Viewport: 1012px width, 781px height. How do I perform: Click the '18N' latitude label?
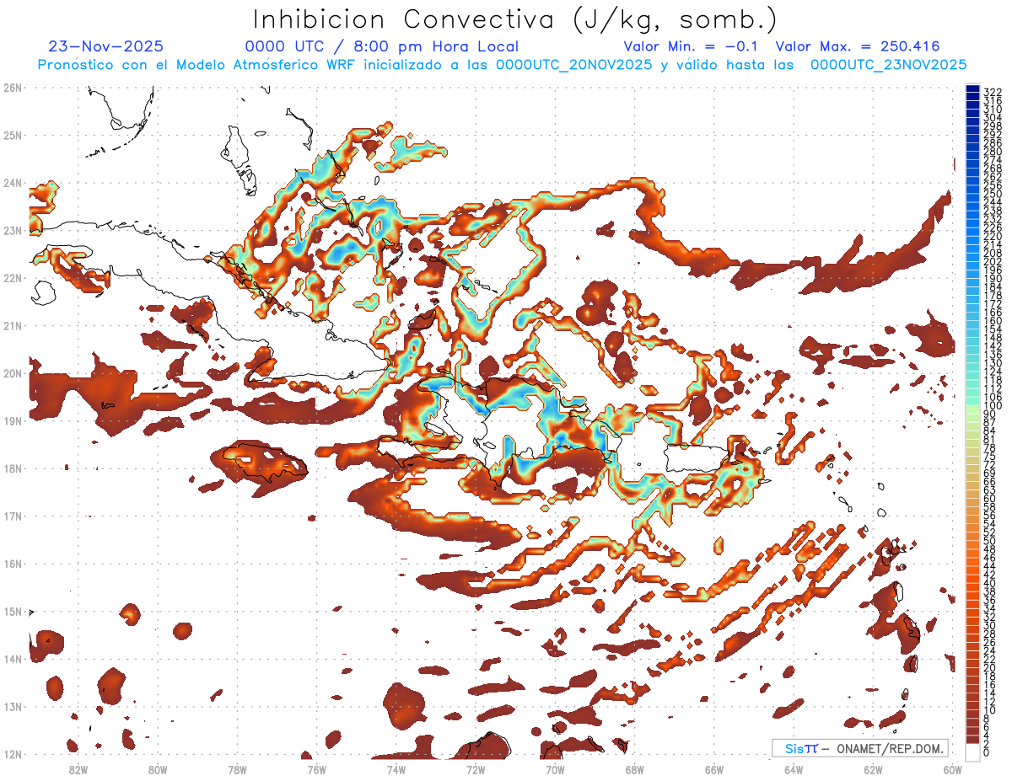click(x=13, y=468)
